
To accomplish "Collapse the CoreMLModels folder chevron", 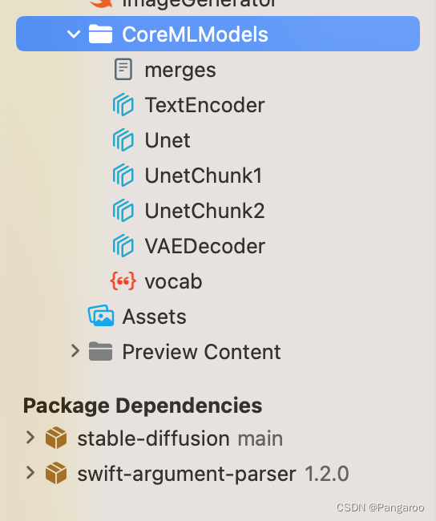I will 74,34.
